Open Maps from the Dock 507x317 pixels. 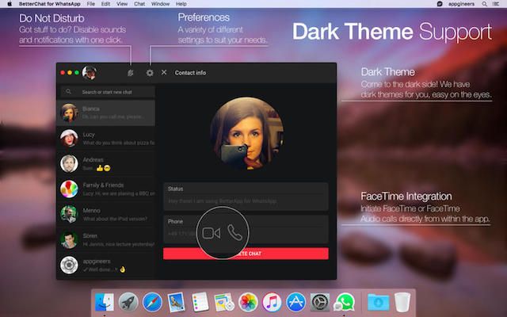pyautogui.click(x=224, y=302)
